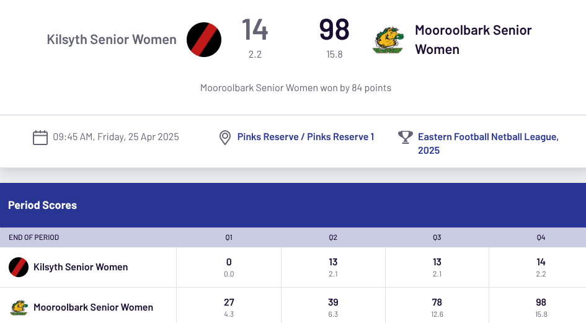586x323 pixels.
Task: Click the Period Scores section header
Action: point(42,205)
